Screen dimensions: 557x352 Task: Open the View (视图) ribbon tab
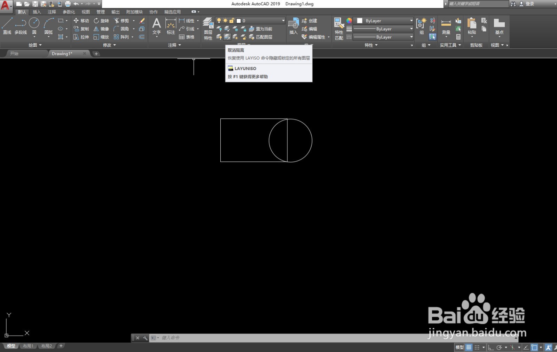click(86, 12)
